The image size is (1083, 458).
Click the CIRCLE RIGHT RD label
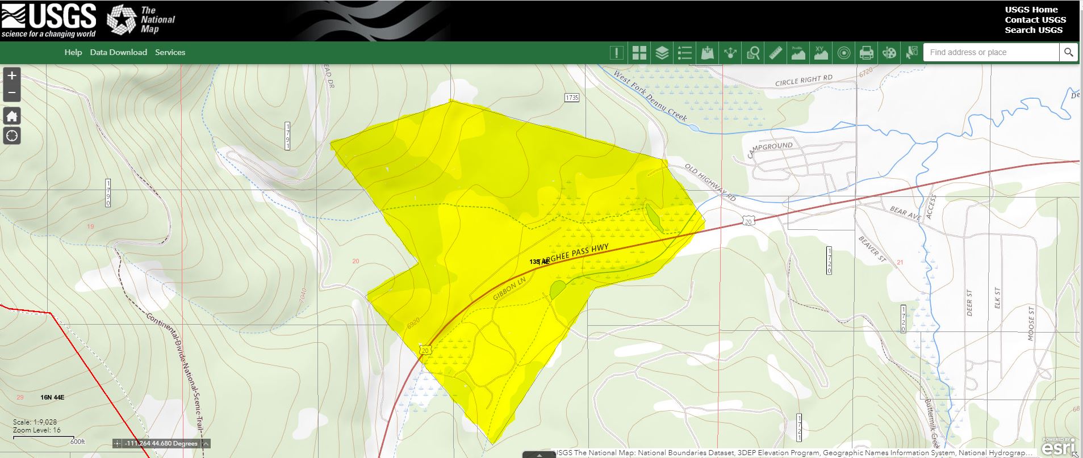804,80
